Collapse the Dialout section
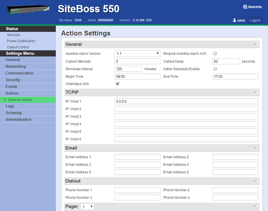Viewport: 268px width, 211px height. (255, 181)
